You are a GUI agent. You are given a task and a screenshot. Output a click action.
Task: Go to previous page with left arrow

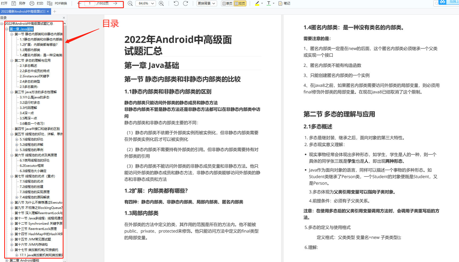pos(79,3)
